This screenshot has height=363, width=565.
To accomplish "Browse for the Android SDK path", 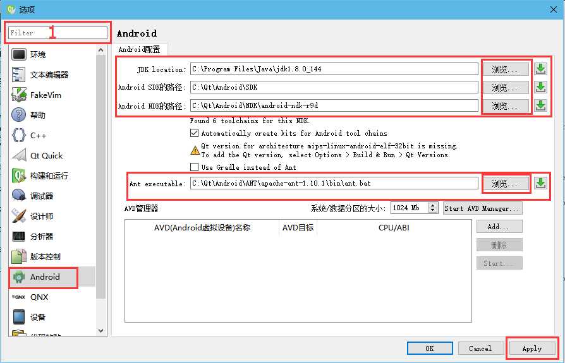I will pyautogui.click(x=505, y=87).
